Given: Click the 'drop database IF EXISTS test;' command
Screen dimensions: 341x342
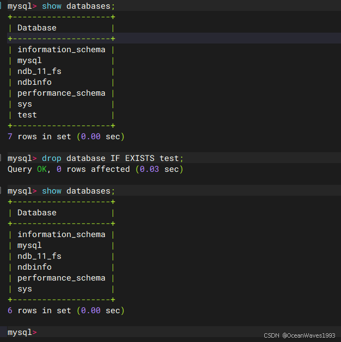Looking at the screenshot, I should tap(113, 158).
